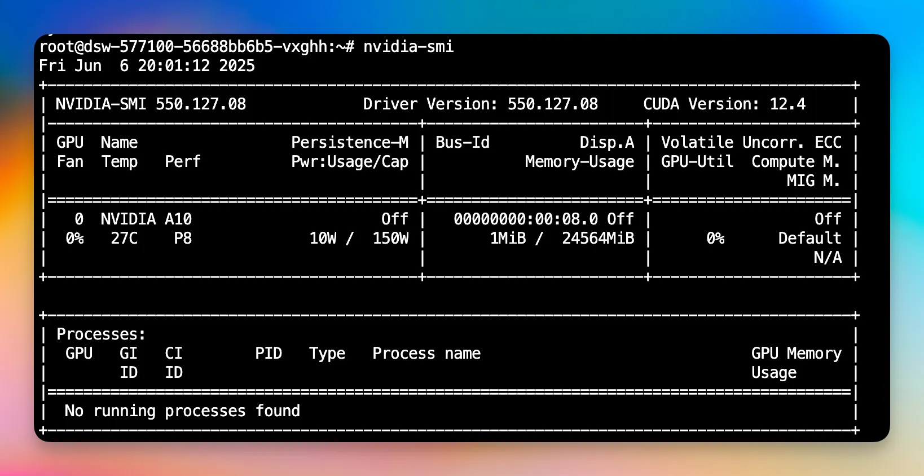The width and height of the screenshot is (924, 476).
Task: Select the Memory-Usage header text
Action: point(579,162)
